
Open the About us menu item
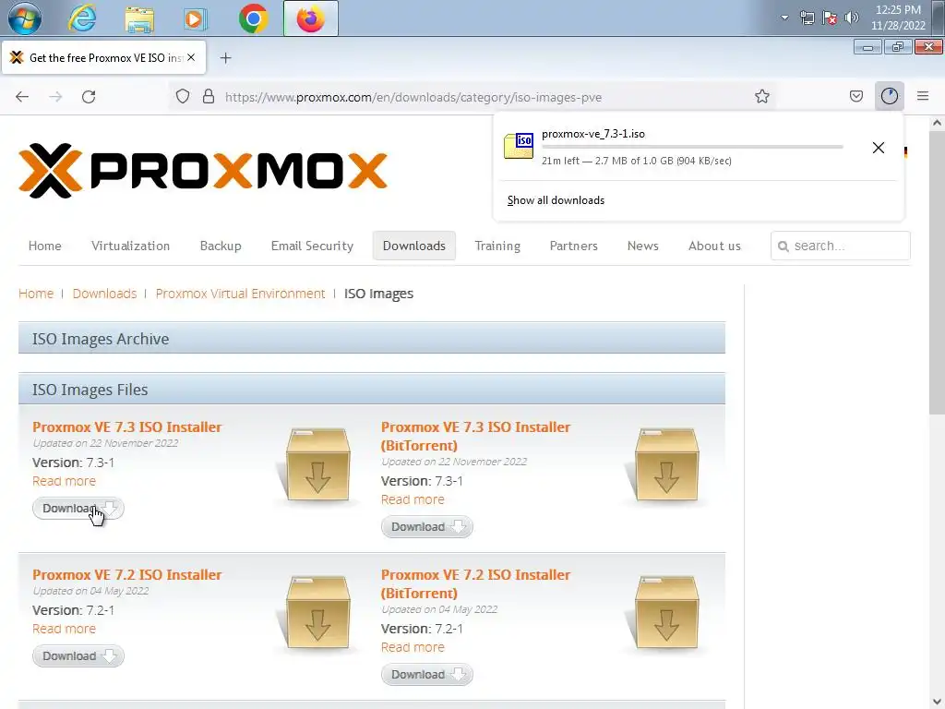point(715,246)
